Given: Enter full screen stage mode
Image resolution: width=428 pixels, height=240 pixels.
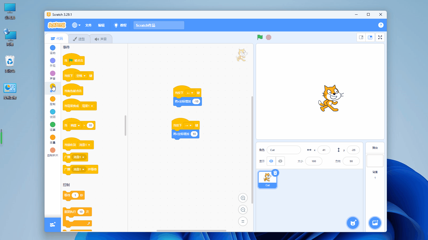Looking at the screenshot, I should point(380,37).
